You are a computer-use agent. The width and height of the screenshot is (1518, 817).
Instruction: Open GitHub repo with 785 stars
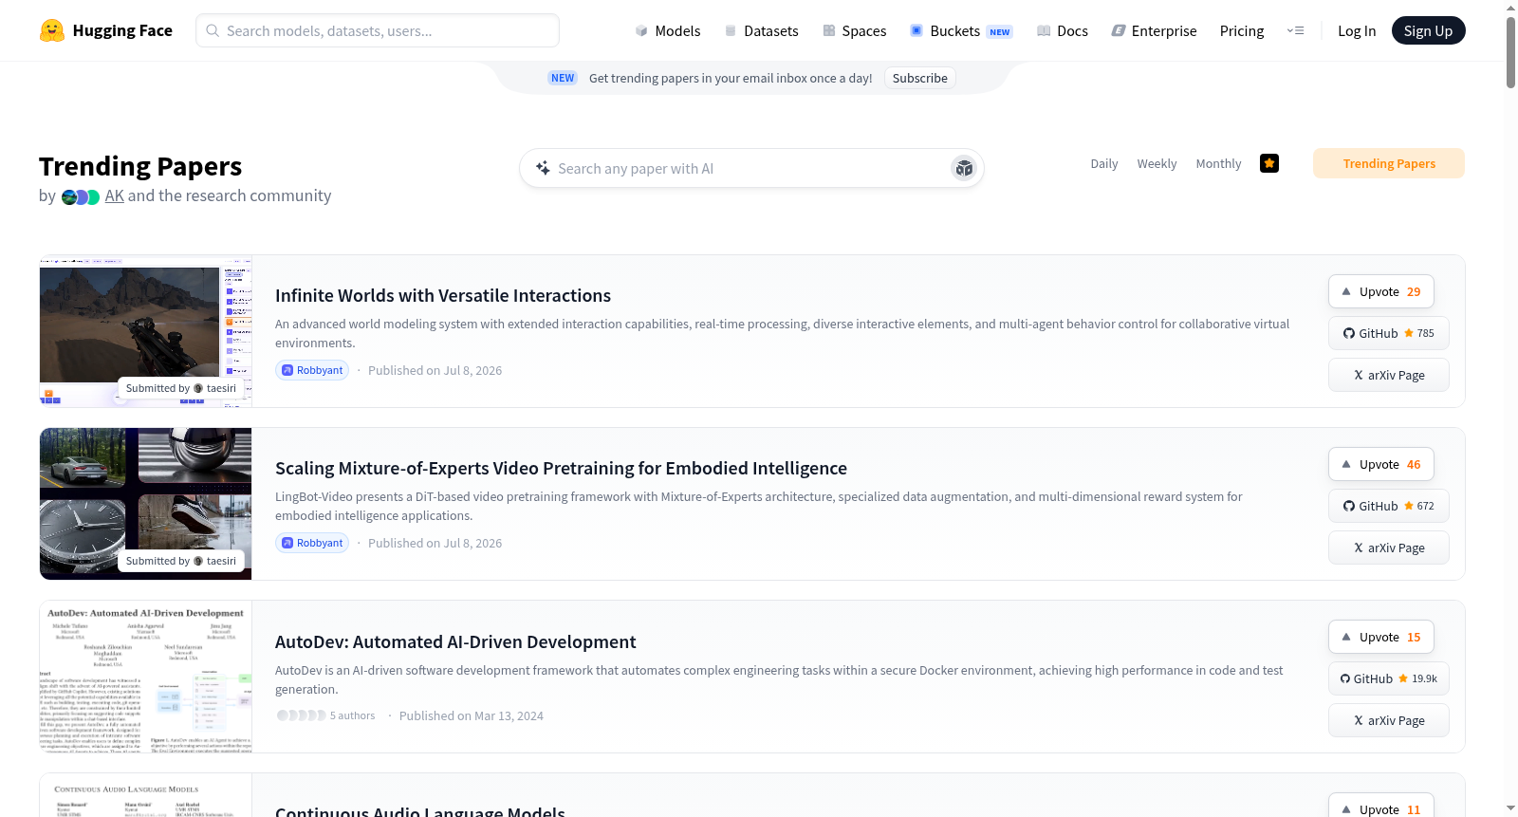tap(1389, 333)
